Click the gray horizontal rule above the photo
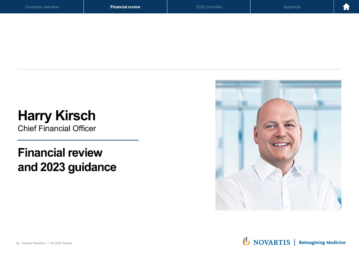Screen dimensions: 359x254 tap(179, 69)
